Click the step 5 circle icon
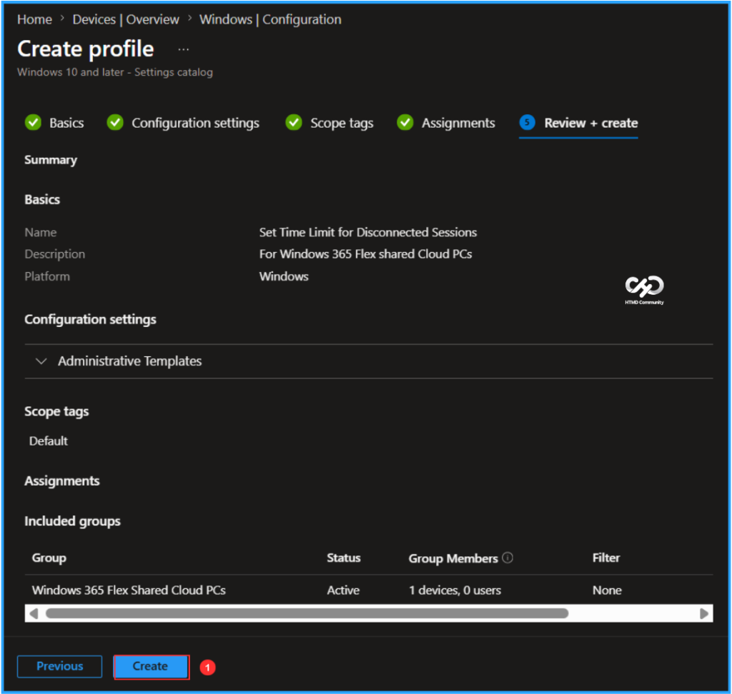Image resolution: width=732 pixels, height=694 pixels. (x=527, y=123)
